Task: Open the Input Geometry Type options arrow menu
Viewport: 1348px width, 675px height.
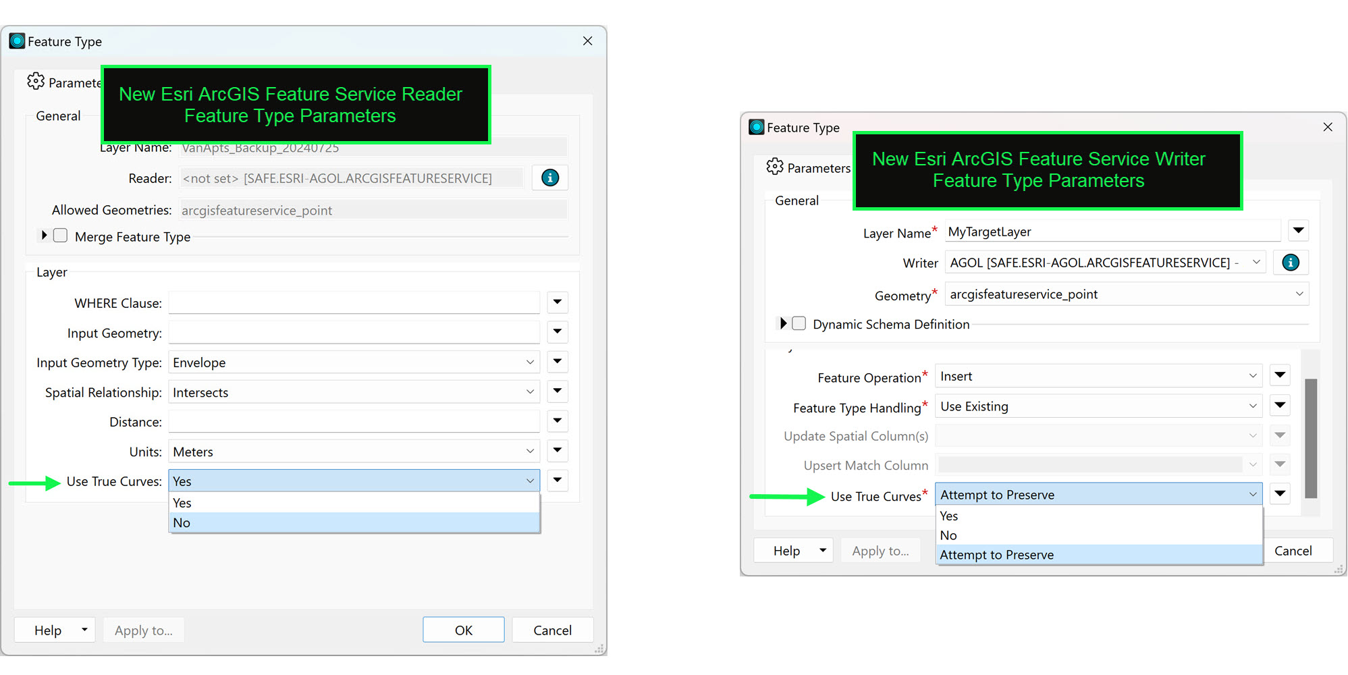Action: [x=558, y=362]
